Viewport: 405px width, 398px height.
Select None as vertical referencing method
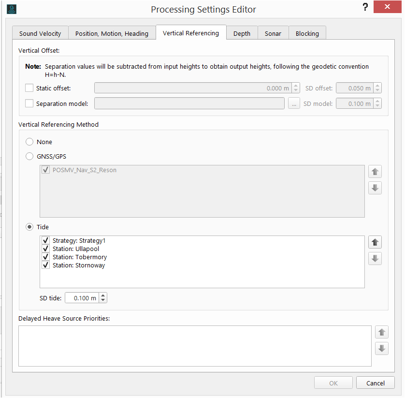tap(29, 142)
